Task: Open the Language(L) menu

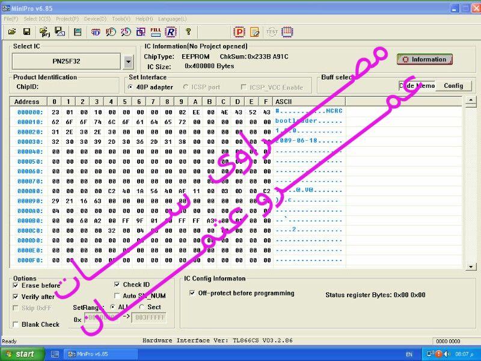Action: click(173, 19)
